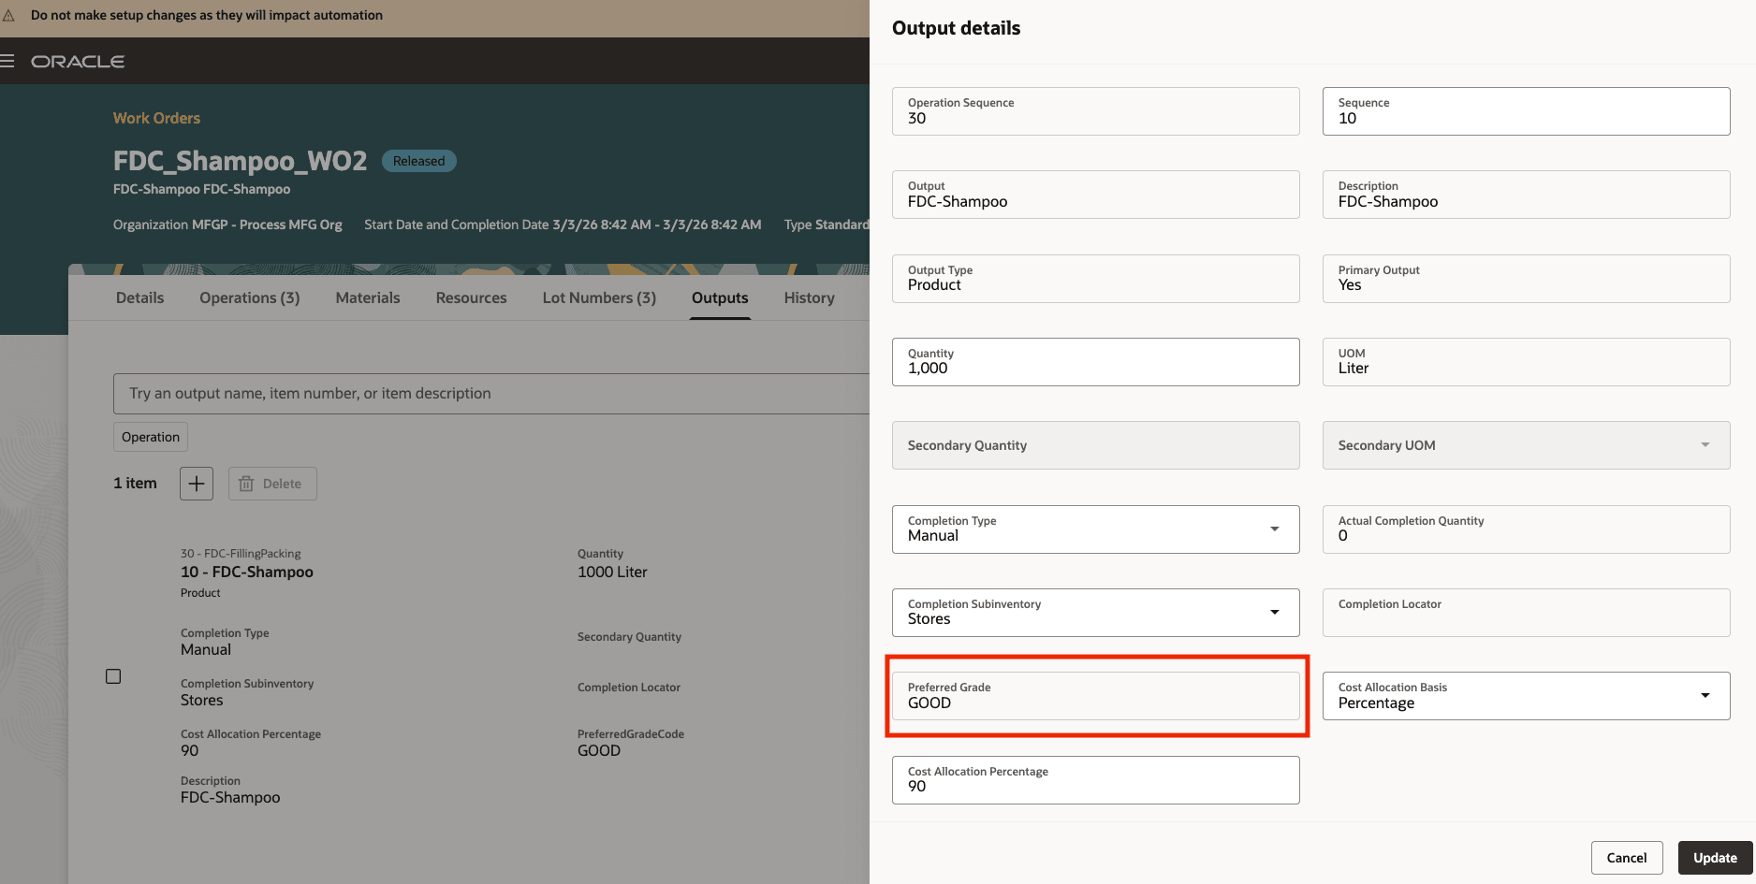1756x884 pixels.
Task: Go to the Lot Numbers (3) tab
Action: tap(599, 297)
